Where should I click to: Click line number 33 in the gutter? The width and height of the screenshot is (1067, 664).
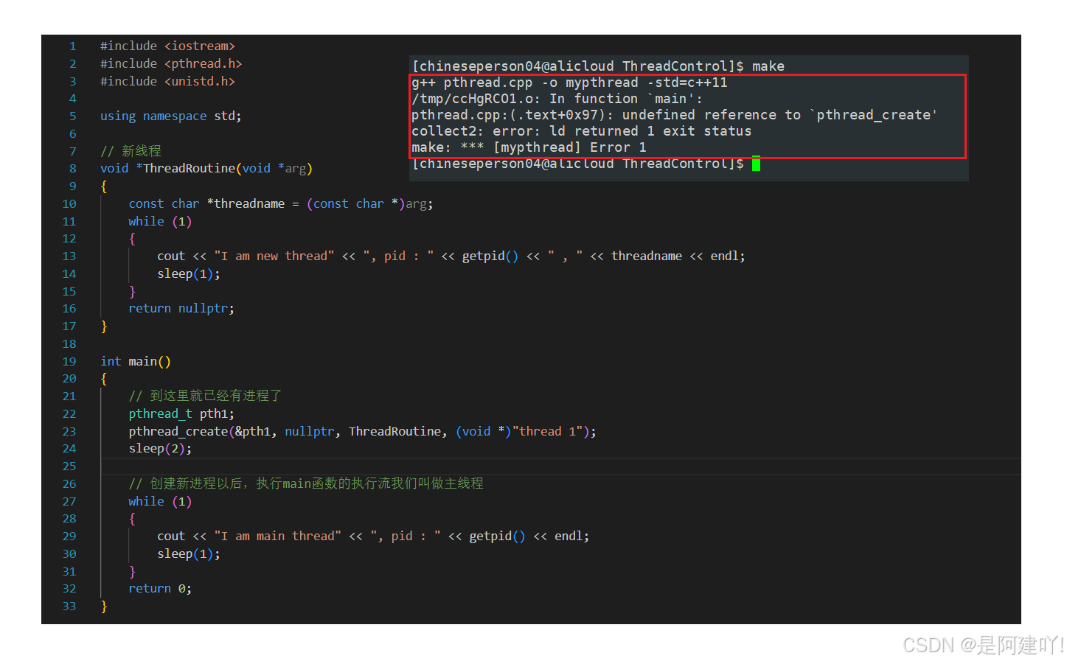(x=69, y=607)
